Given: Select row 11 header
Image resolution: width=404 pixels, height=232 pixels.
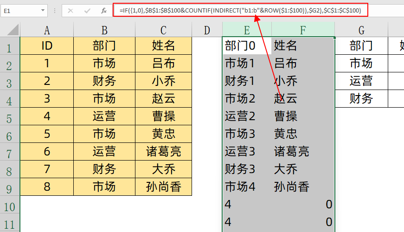Looking at the screenshot, I should pyautogui.click(x=10, y=222).
